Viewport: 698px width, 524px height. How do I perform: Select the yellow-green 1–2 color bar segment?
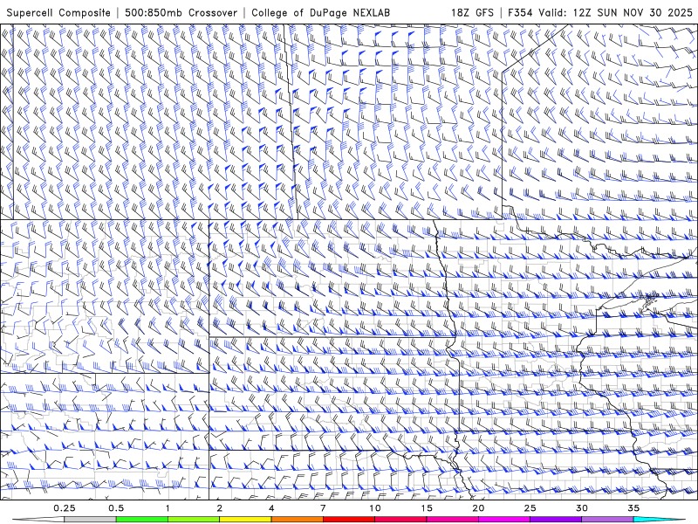click(x=194, y=520)
